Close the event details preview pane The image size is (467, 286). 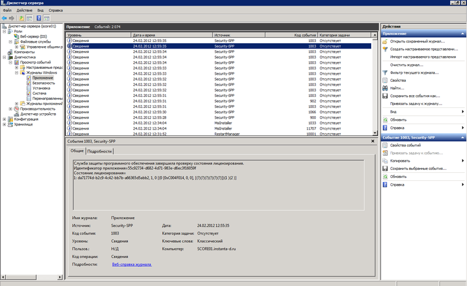point(372,141)
